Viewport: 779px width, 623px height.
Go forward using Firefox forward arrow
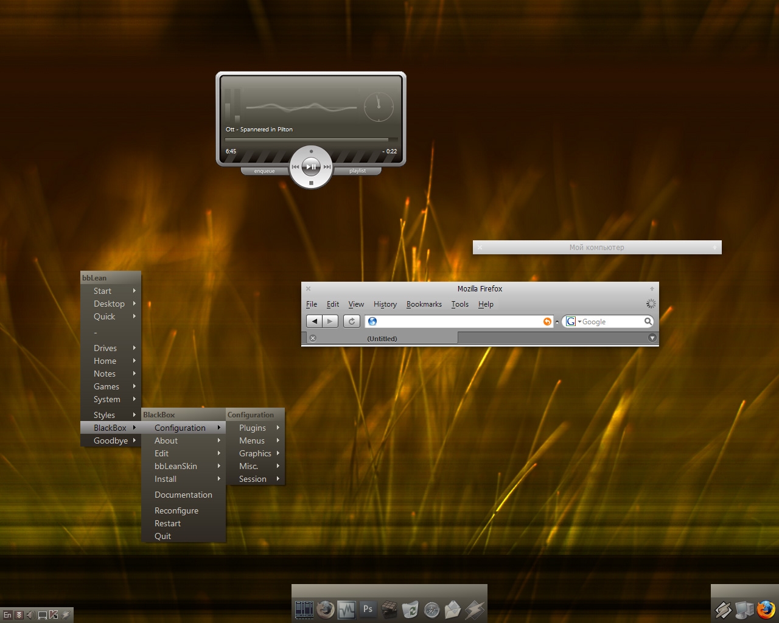coord(330,321)
